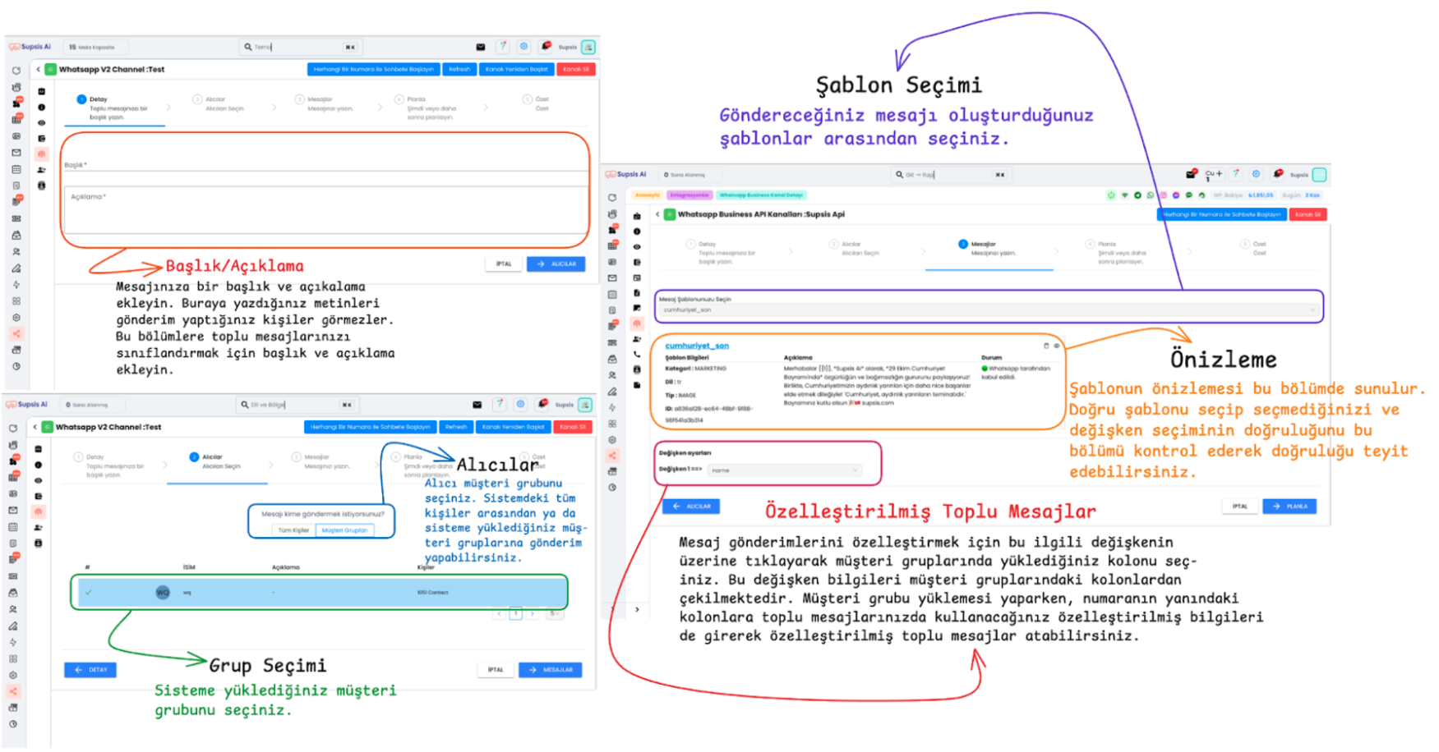
Task: Open Değişken 1 dropdown showing name
Action: (x=786, y=470)
